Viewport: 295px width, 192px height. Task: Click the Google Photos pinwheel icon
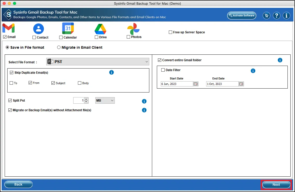point(133,29)
